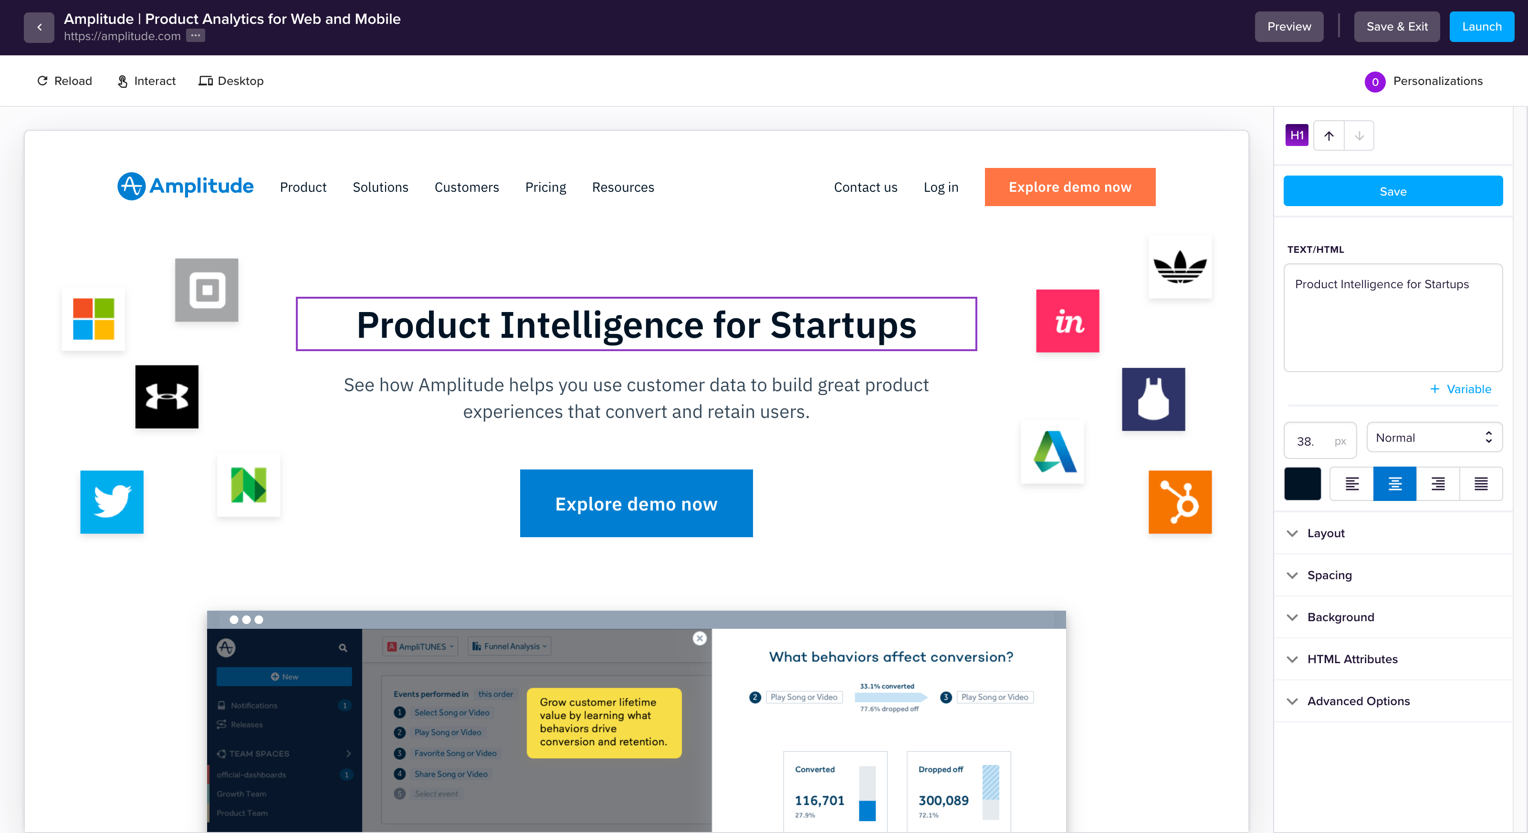Align text right
Image resolution: width=1528 pixels, height=833 pixels.
point(1438,484)
